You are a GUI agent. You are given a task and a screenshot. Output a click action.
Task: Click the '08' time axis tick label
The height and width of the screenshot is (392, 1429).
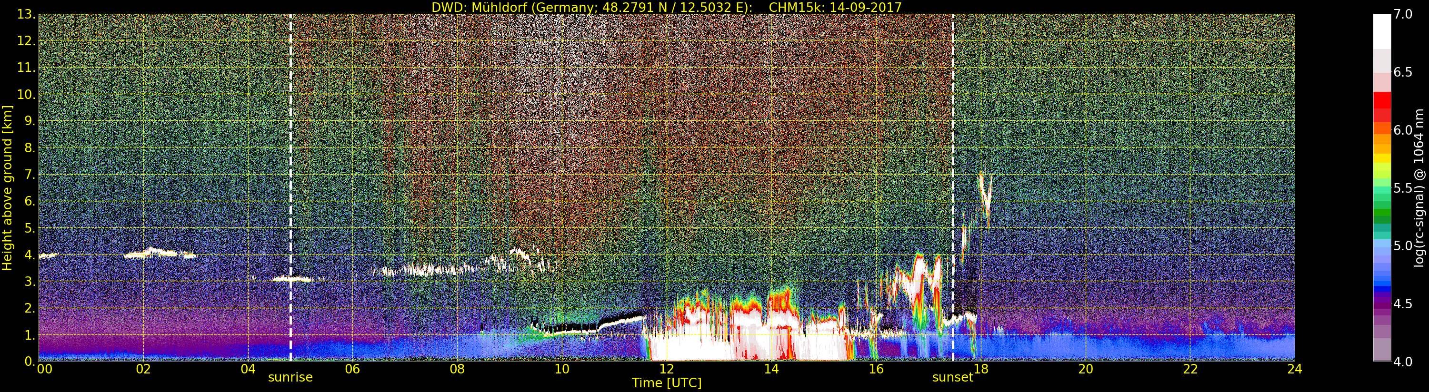click(457, 369)
